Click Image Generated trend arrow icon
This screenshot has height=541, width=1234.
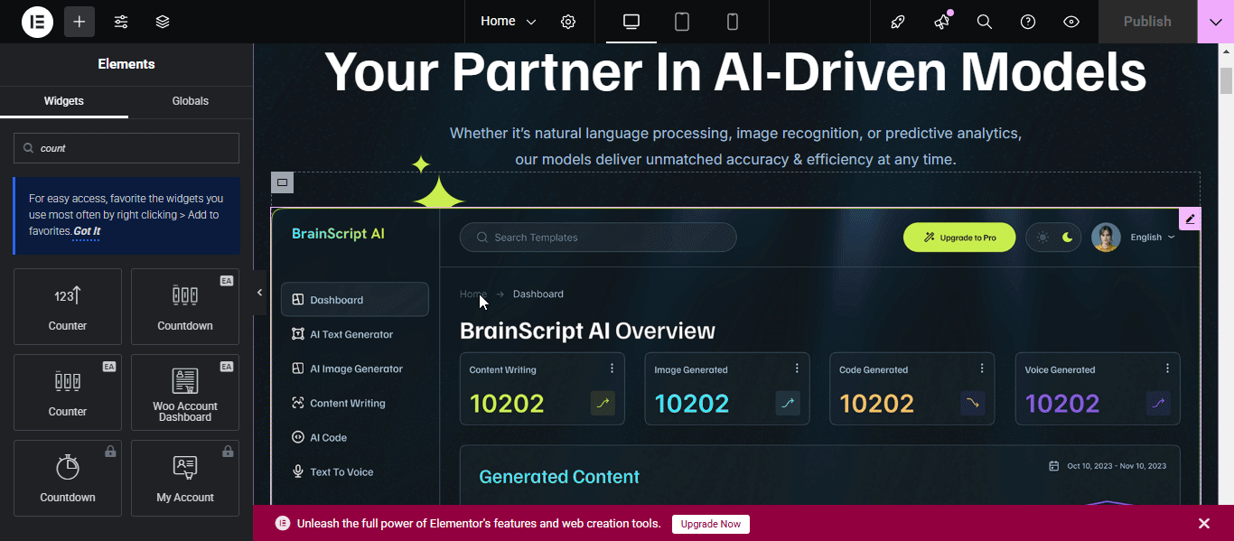(x=788, y=403)
